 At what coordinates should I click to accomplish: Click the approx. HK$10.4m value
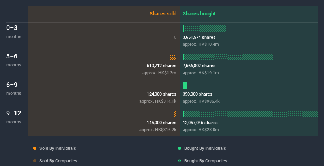200,44
